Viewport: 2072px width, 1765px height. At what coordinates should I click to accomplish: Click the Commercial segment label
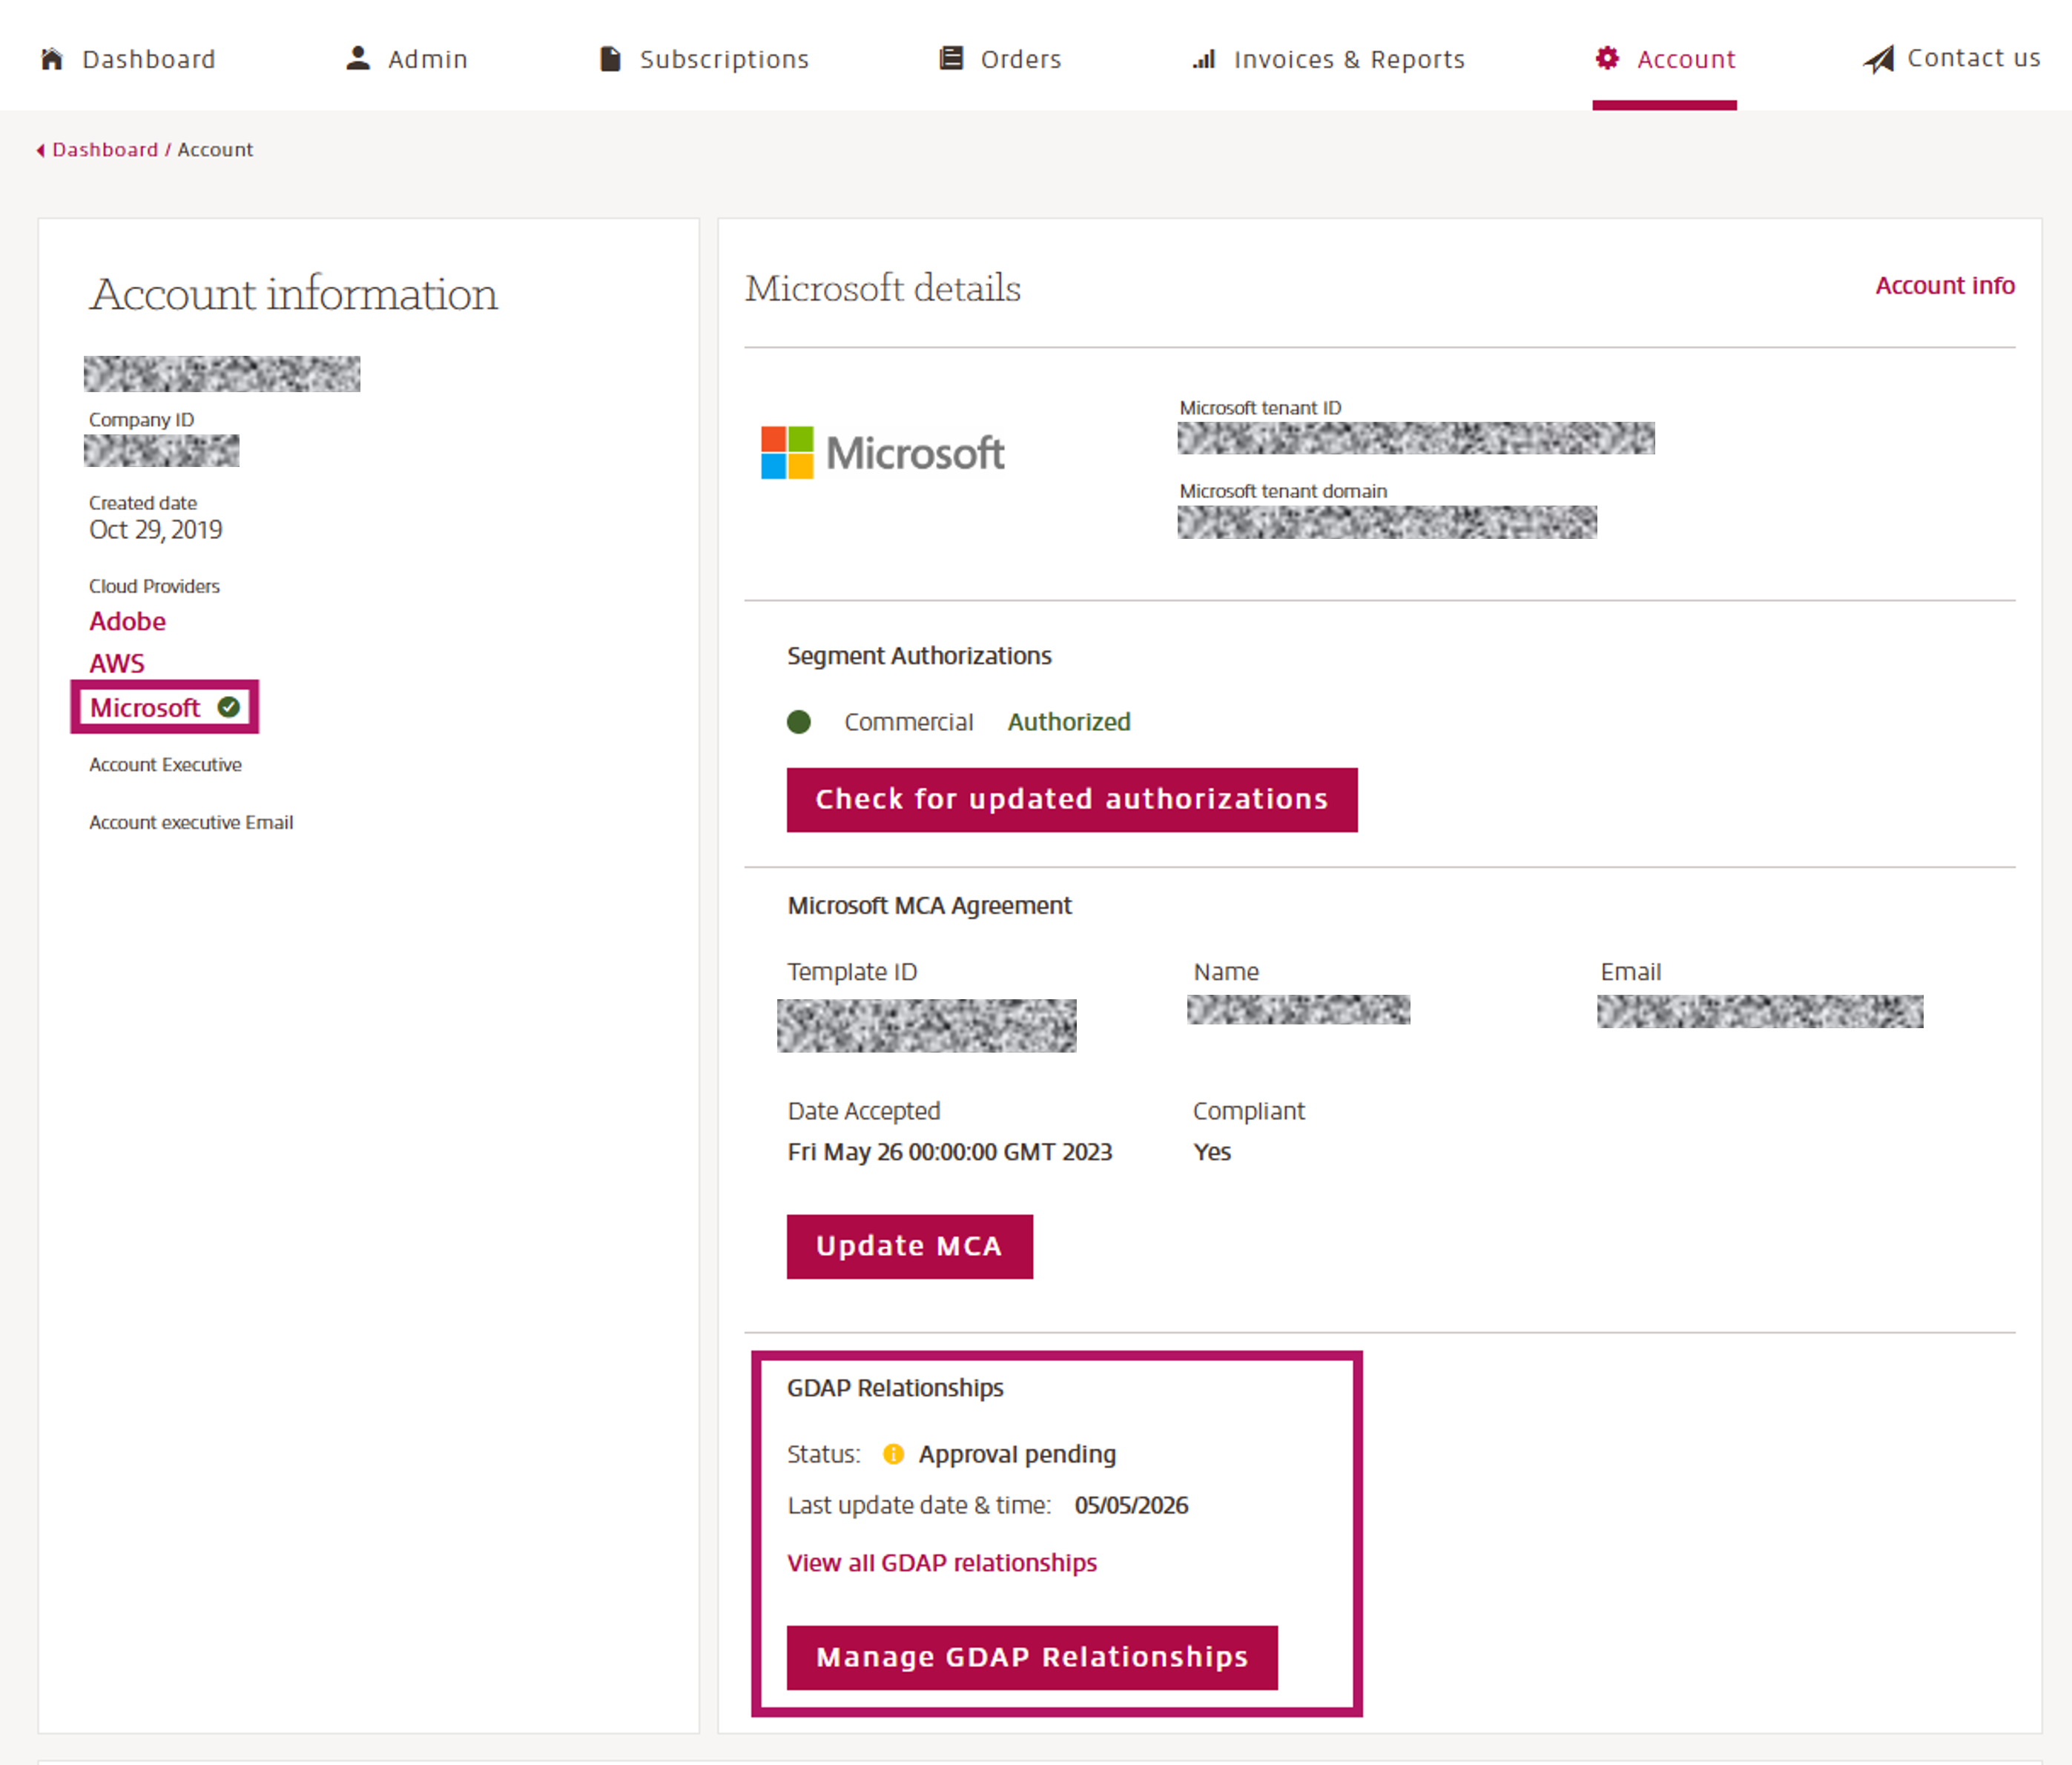(908, 721)
